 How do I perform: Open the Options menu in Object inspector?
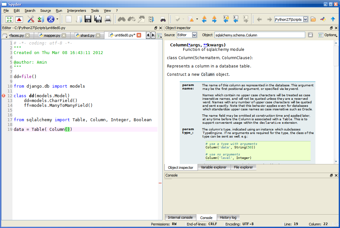click(328, 35)
